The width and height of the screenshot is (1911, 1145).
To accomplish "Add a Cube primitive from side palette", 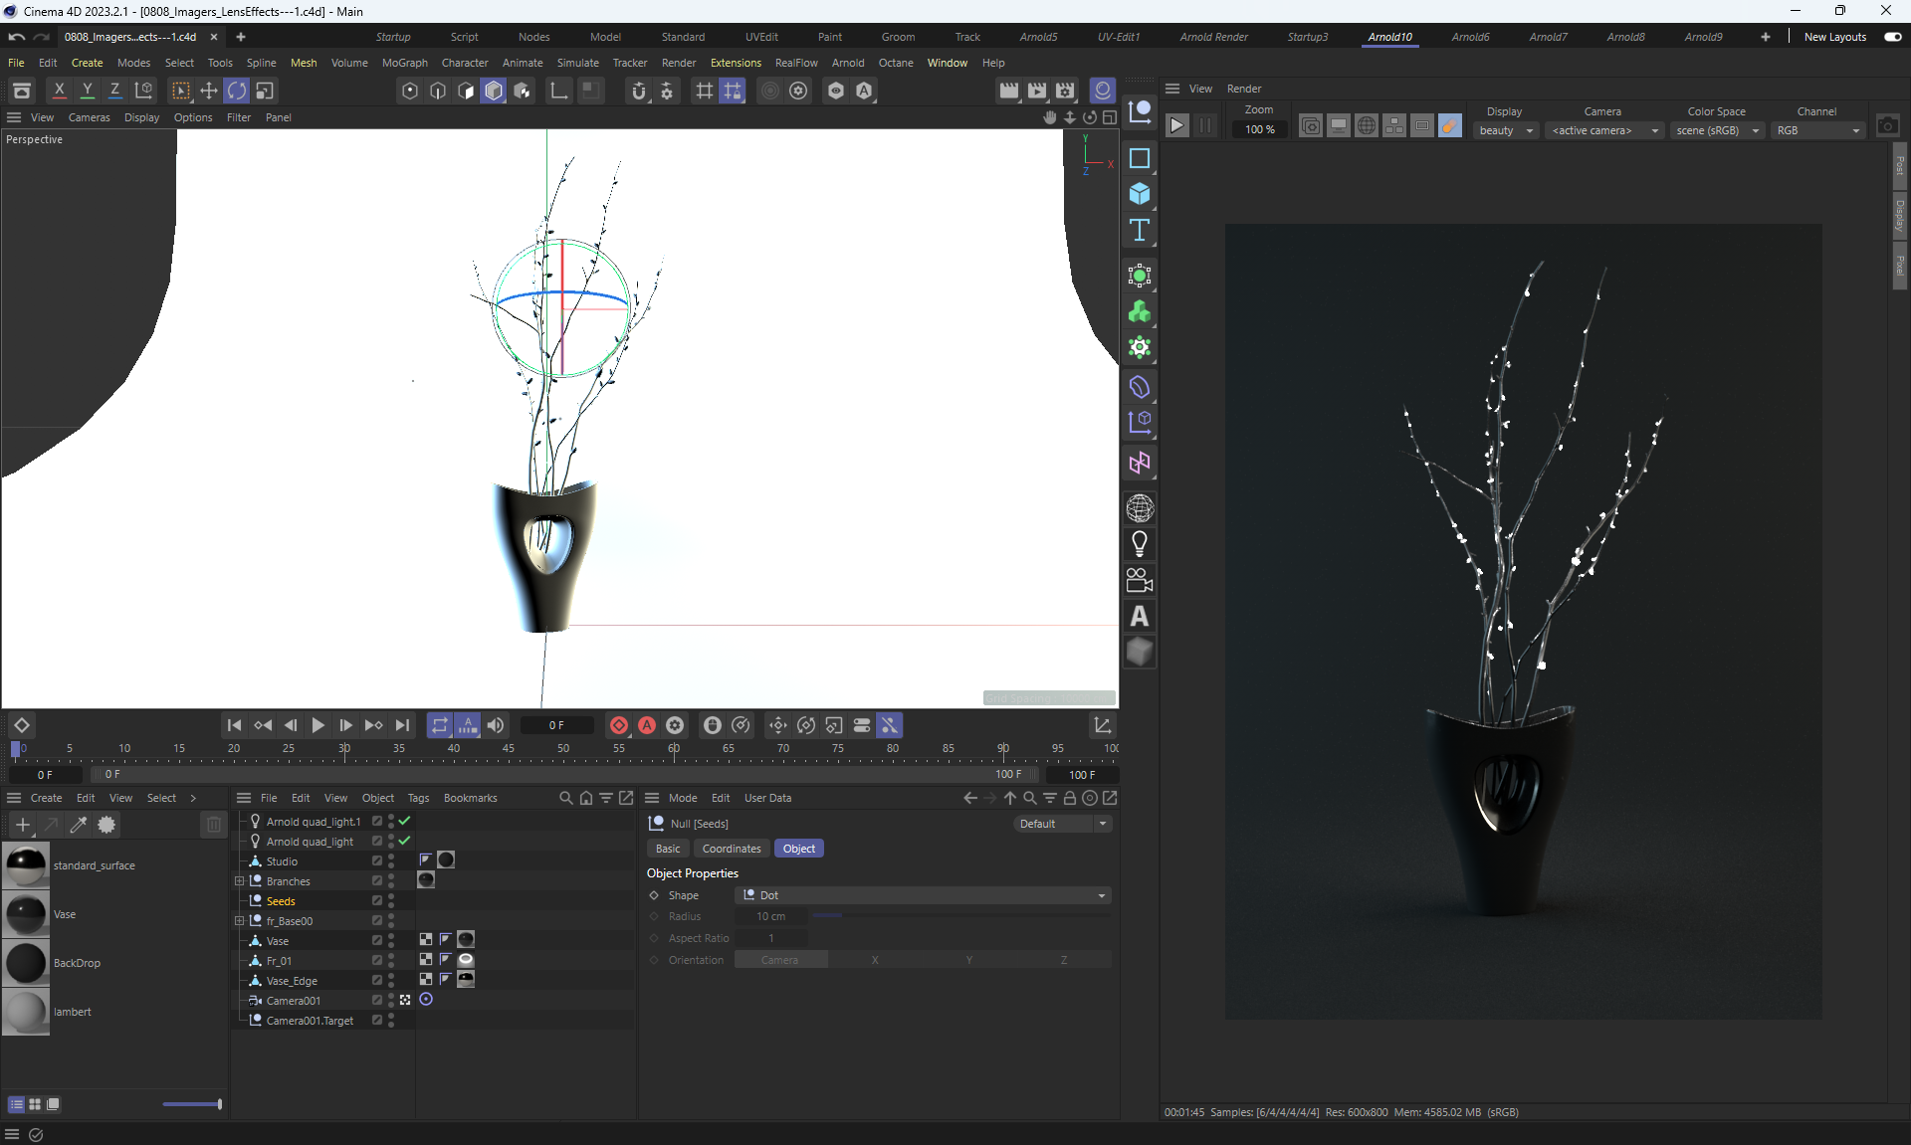I will pos(1140,194).
